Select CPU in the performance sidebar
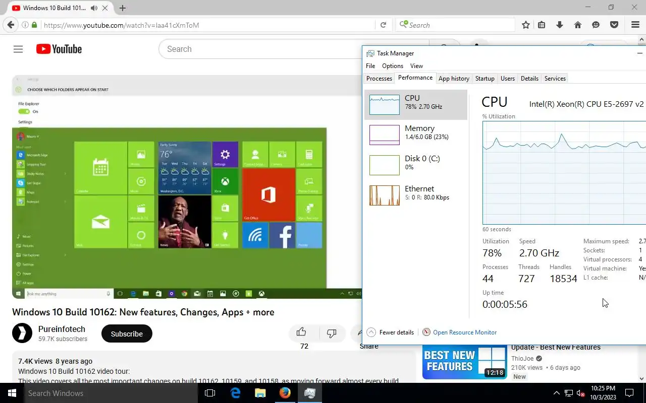This screenshot has width=646, height=403. tap(416, 105)
